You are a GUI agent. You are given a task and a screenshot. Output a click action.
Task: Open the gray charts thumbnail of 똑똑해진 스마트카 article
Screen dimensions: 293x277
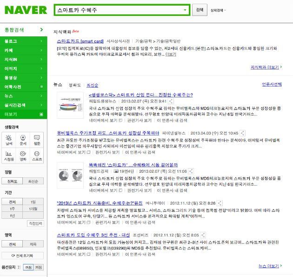point(70,175)
